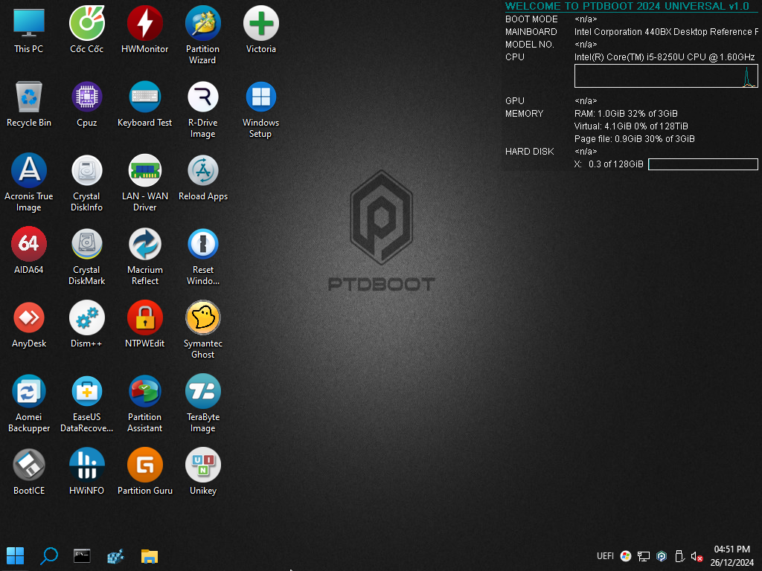Screen dimensions: 762x571
Task: Click the USB eject tray icon
Action: (679, 556)
